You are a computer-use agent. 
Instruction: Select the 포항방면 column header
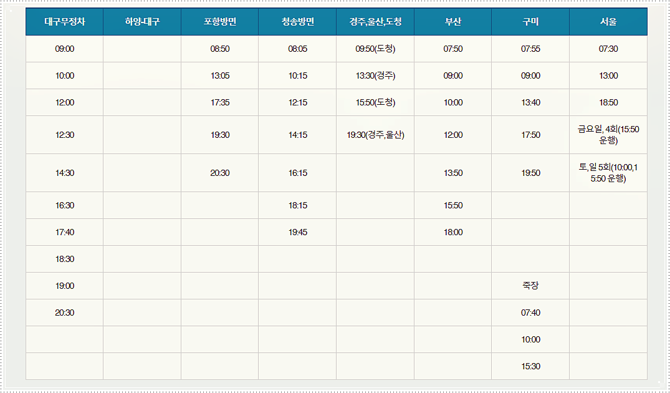[x=219, y=22]
